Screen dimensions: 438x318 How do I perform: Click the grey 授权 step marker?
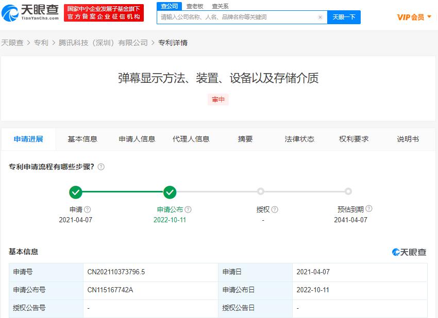click(x=261, y=191)
